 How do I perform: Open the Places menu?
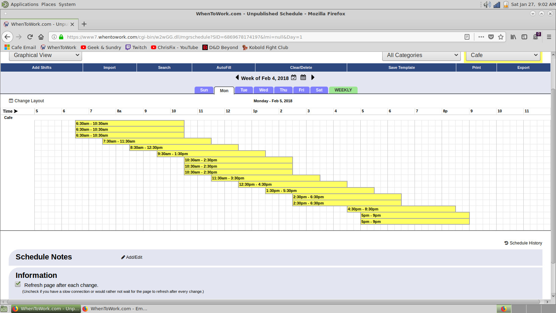(49, 5)
